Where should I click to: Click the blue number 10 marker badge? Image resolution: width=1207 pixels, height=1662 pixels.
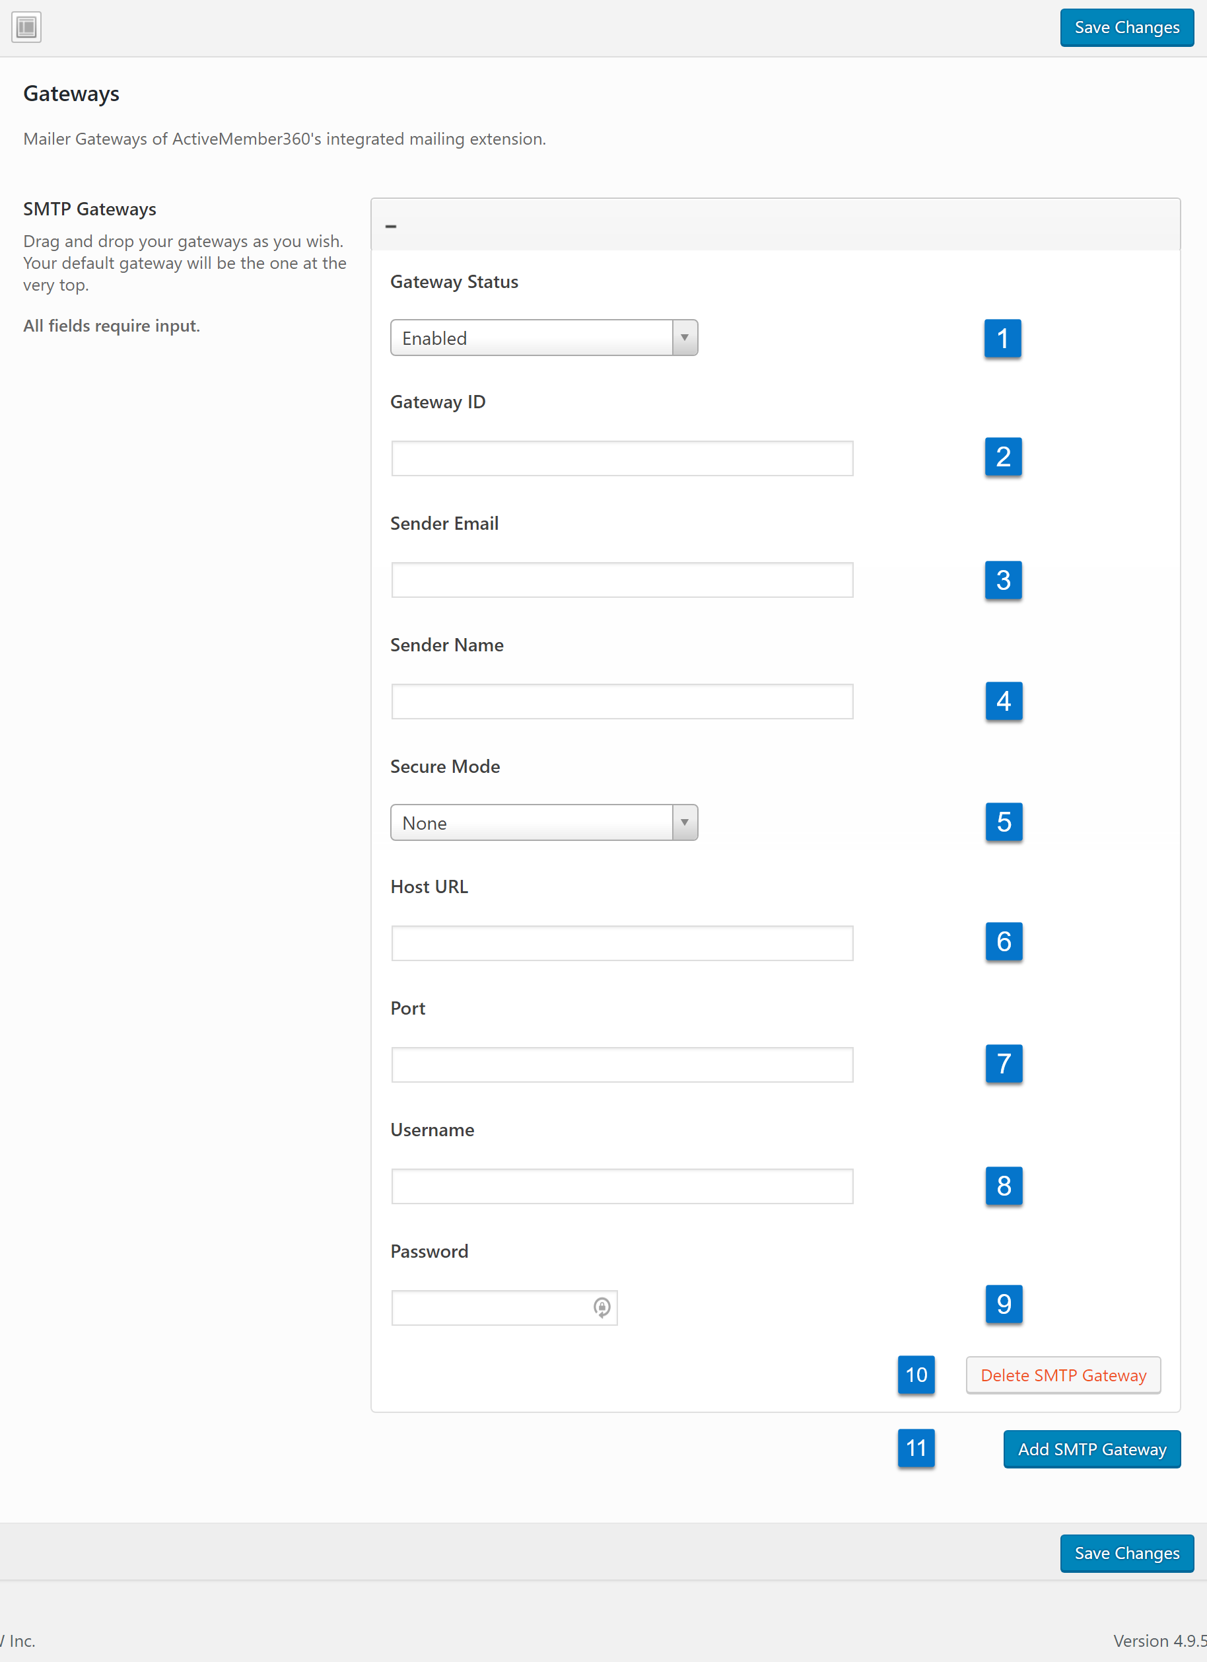[916, 1375]
